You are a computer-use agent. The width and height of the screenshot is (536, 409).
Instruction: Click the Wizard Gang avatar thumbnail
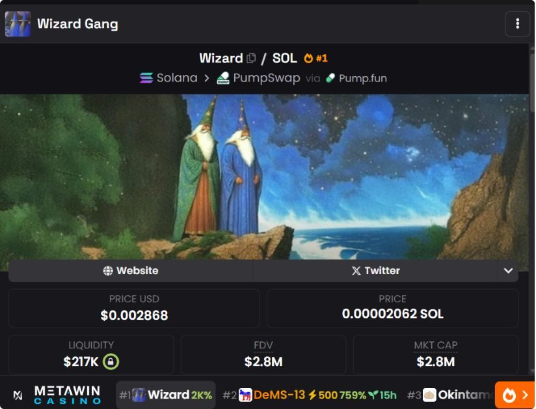18,24
